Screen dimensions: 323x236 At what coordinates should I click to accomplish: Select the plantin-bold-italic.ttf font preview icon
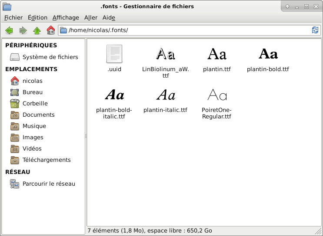click(x=114, y=95)
